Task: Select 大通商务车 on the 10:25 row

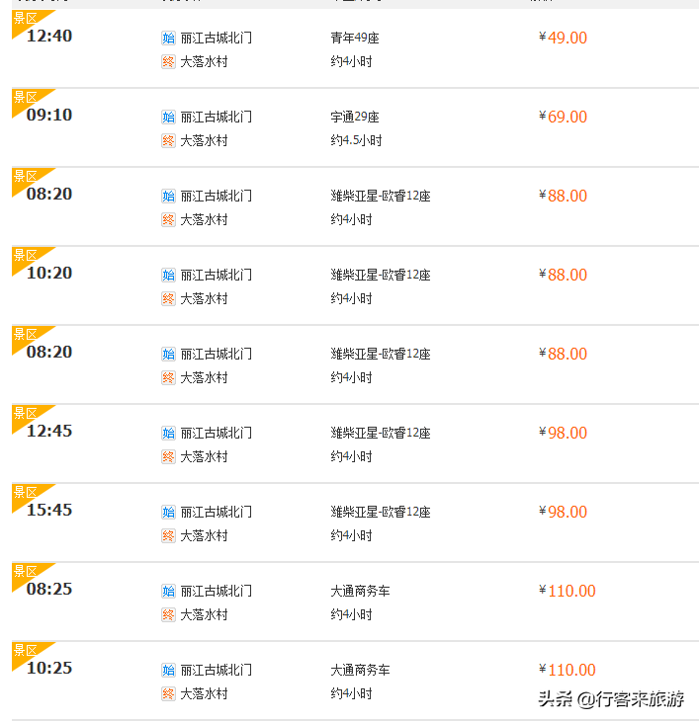Action: [360, 670]
